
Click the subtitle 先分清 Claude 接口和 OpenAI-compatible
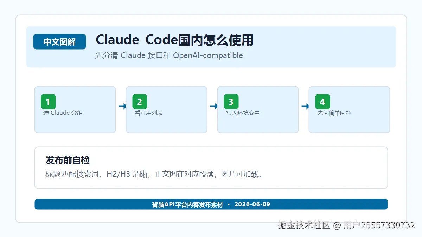click(169, 55)
